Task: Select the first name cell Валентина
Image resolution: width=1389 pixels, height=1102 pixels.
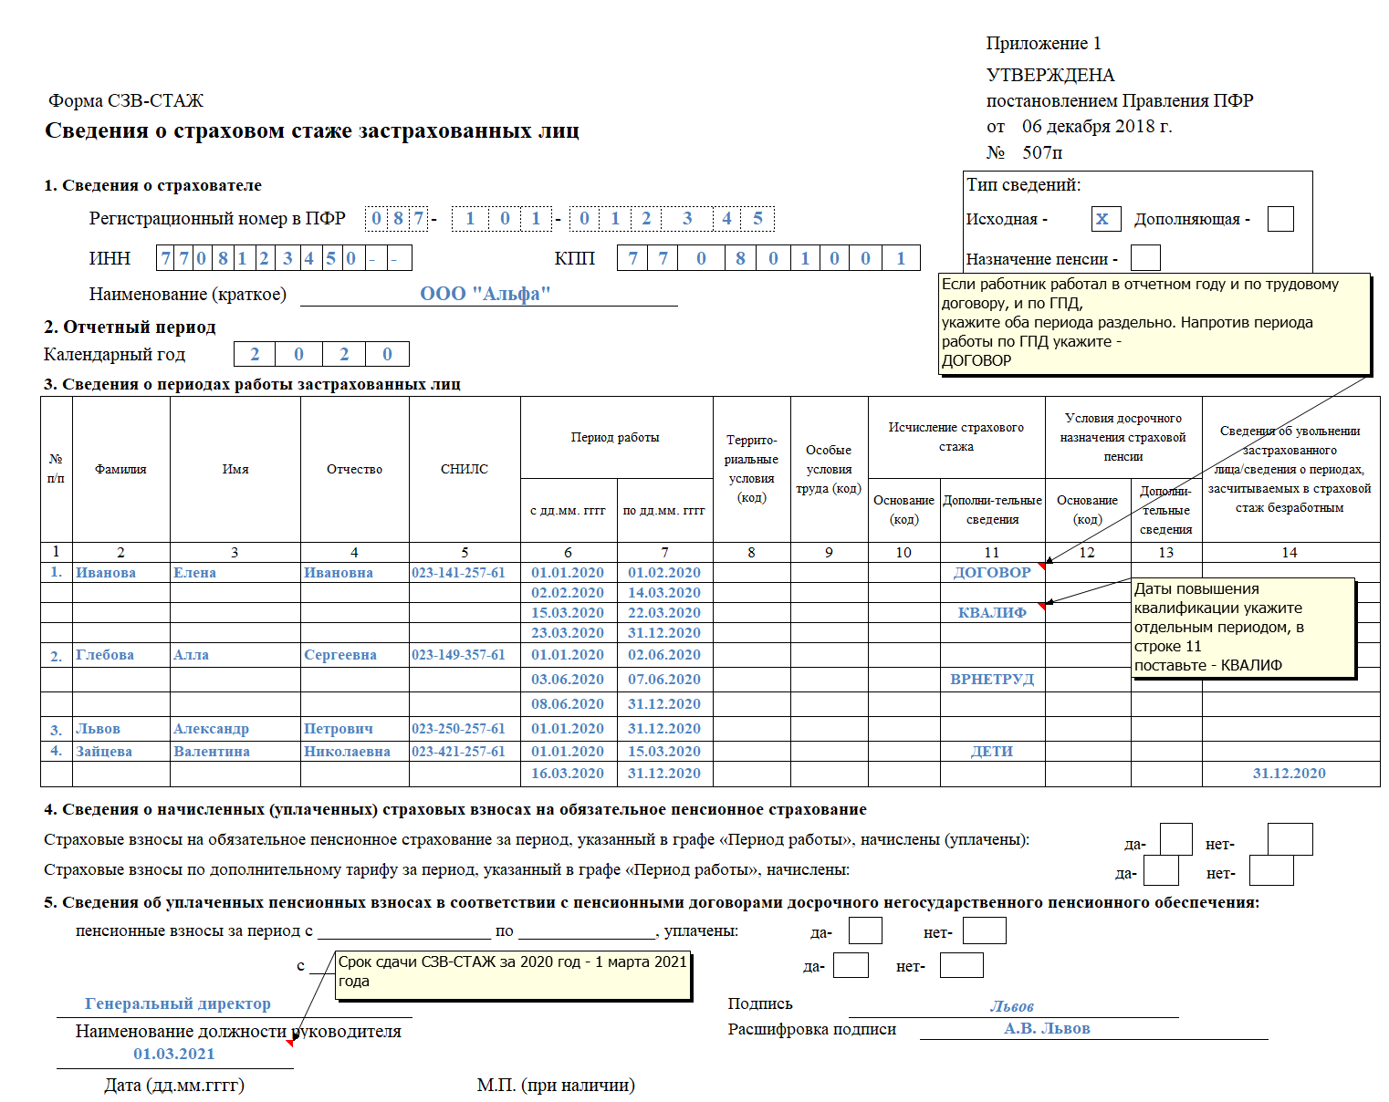Action: 235,752
